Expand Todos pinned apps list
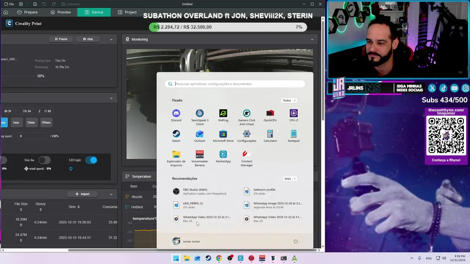 click(289, 100)
